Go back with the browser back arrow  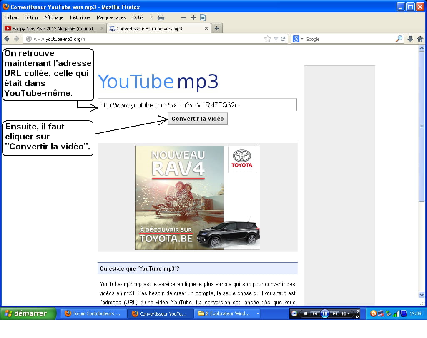point(7,39)
